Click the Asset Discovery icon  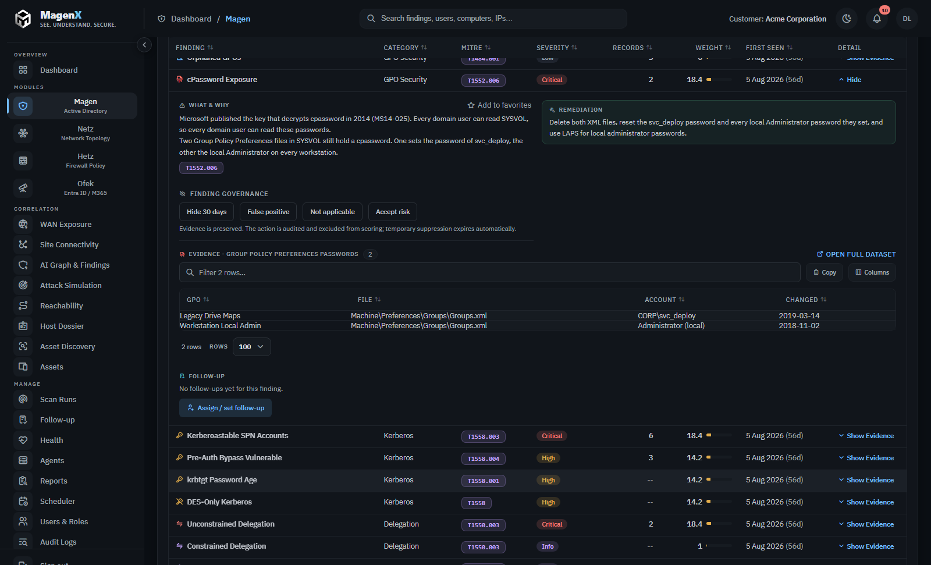pyautogui.click(x=23, y=346)
